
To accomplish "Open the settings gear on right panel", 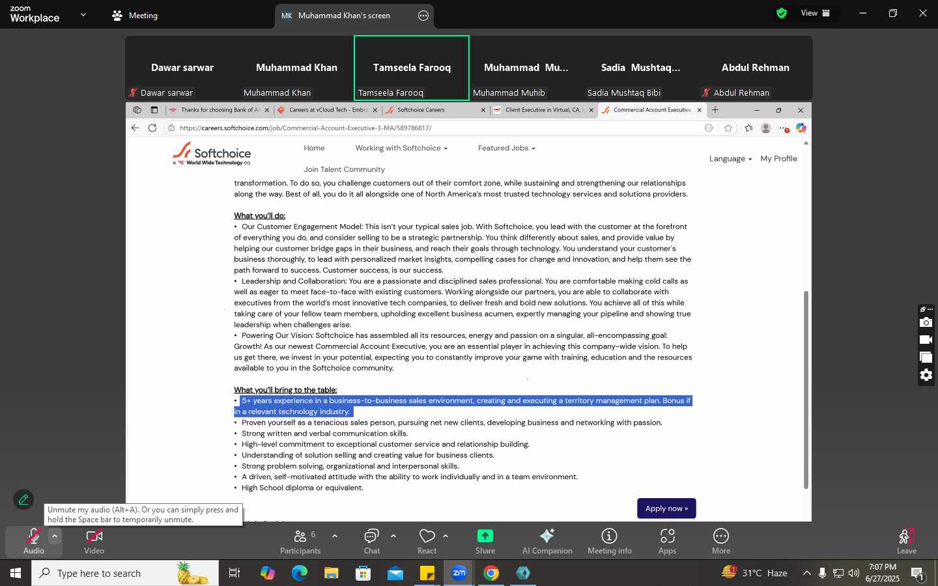I will point(926,375).
